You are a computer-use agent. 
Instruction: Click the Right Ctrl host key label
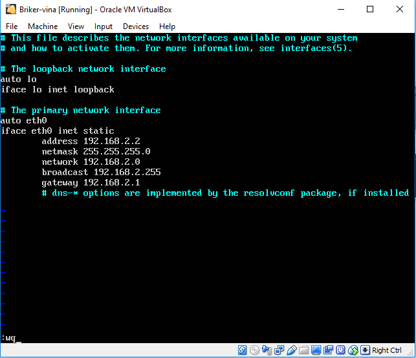(x=387, y=350)
